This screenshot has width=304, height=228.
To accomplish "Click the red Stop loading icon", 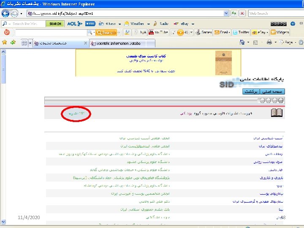I will 242,14.
